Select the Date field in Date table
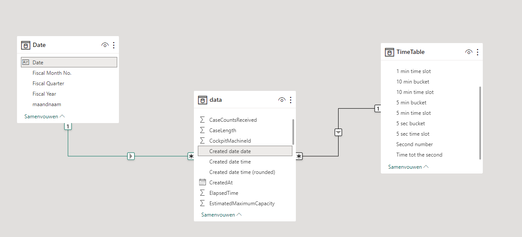The width and height of the screenshot is (522, 237). [x=69, y=63]
